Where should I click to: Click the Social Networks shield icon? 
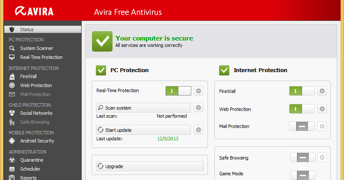(x=12, y=113)
